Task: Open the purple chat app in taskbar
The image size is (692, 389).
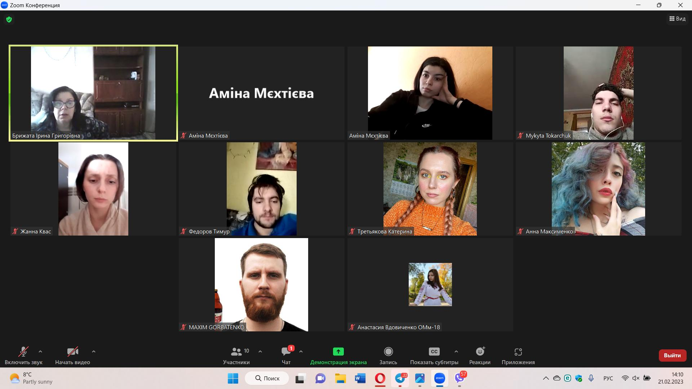Action: pos(320,378)
